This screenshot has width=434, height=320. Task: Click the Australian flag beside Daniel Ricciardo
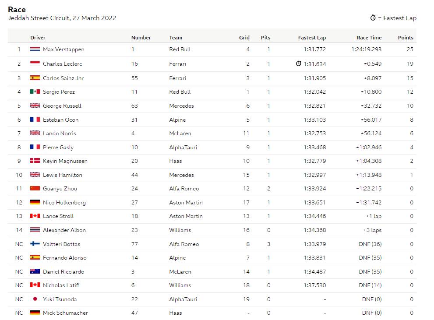pos(35,271)
